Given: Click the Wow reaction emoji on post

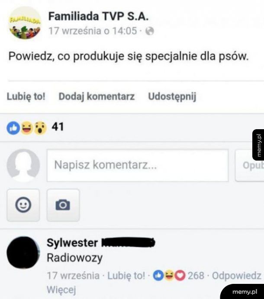Looking at the screenshot, I should pyautogui.click(x=40, y=128).
